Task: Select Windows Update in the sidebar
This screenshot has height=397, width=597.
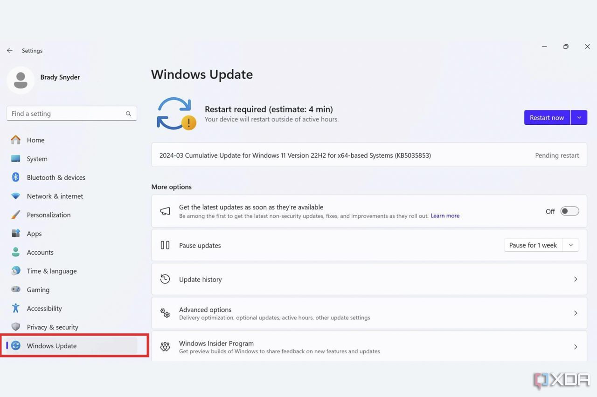Action: (72, 346)
